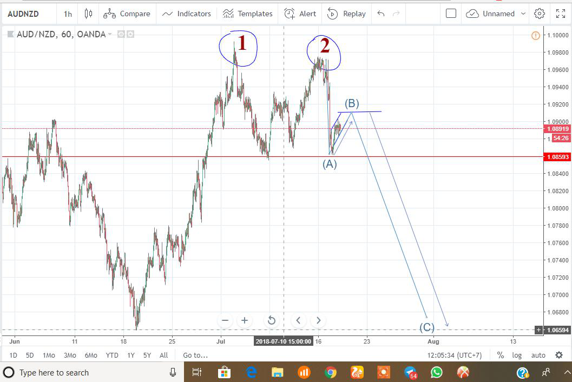Open the select layout square icon

[x=451, y=14]
